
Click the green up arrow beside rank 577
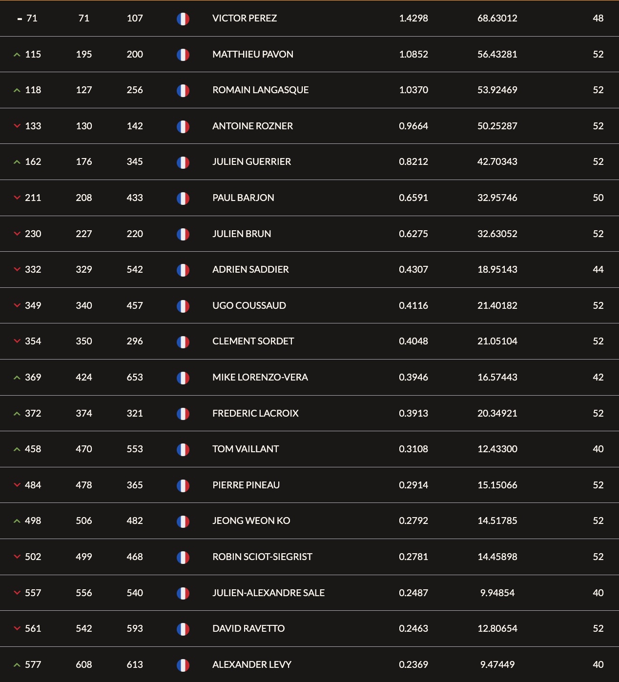pyautogui.click(x=17, y=665)
